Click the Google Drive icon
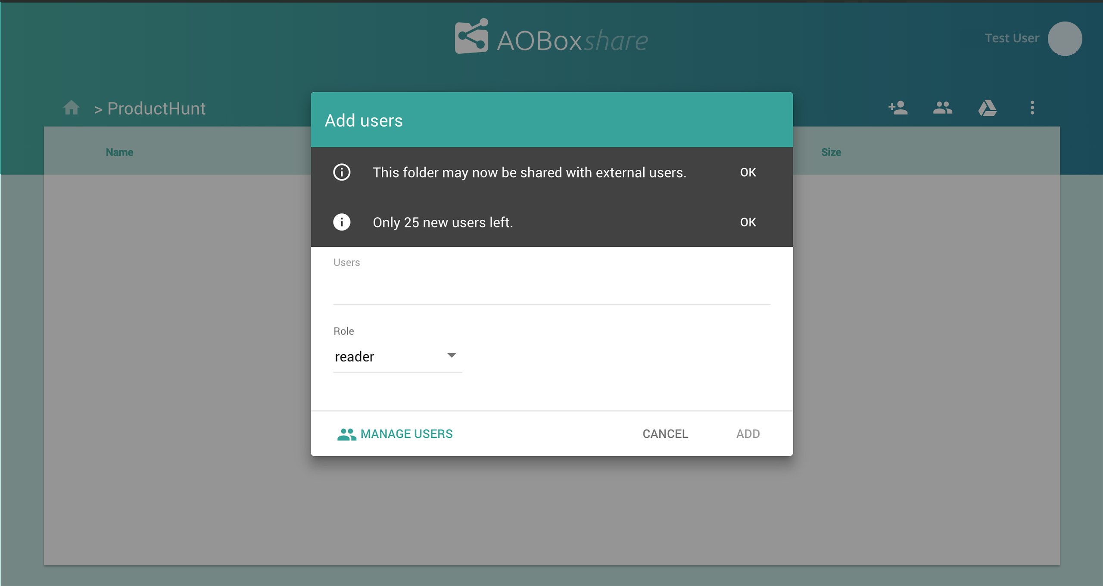Viewport: 1103px width, 586px height. 987,108
